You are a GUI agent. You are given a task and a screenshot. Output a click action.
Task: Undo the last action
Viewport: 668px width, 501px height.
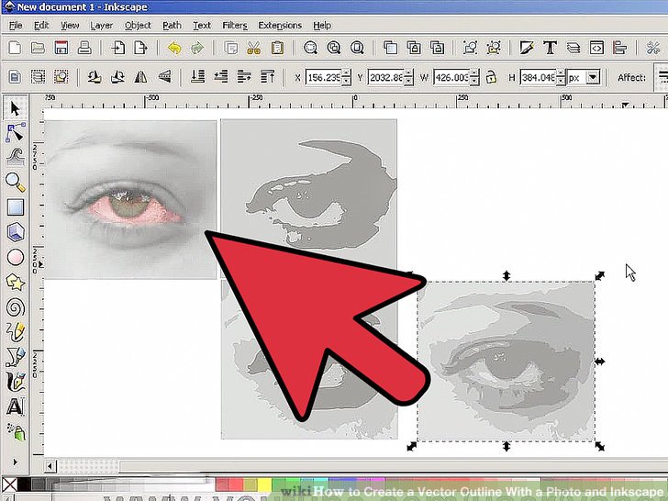[173, 48]
